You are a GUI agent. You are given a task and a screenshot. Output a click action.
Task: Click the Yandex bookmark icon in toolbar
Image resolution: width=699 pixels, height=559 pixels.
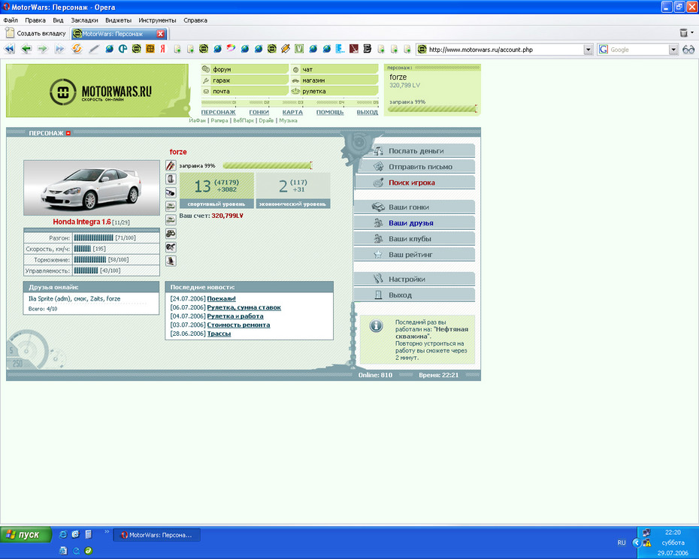pyautogui.click(x=162, y=50)
